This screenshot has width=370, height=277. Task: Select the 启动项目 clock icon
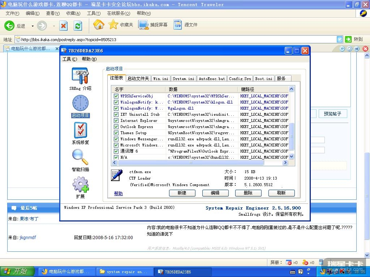click(x=80, y=103)
